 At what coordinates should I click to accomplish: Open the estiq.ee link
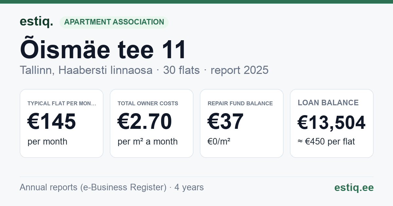pos(354,187)
